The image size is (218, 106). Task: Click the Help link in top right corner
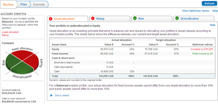click(x=215, y=11)
